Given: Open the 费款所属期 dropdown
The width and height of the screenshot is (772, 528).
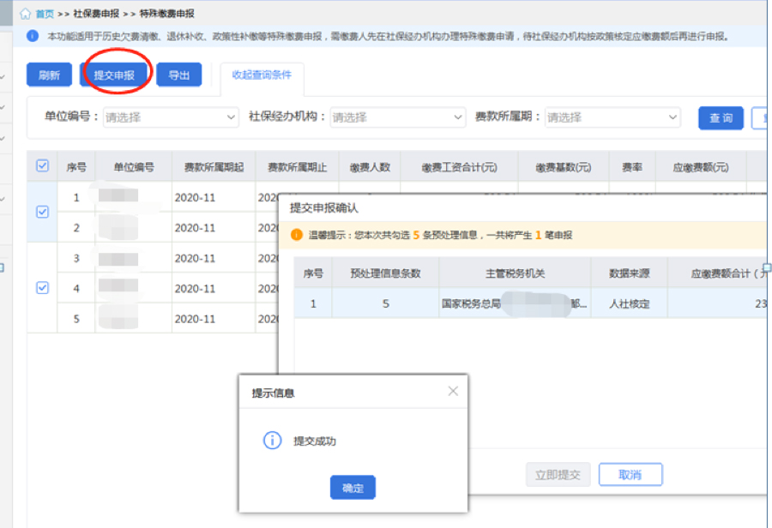Looking at the screenshot, I should click(x=612, y=117).
